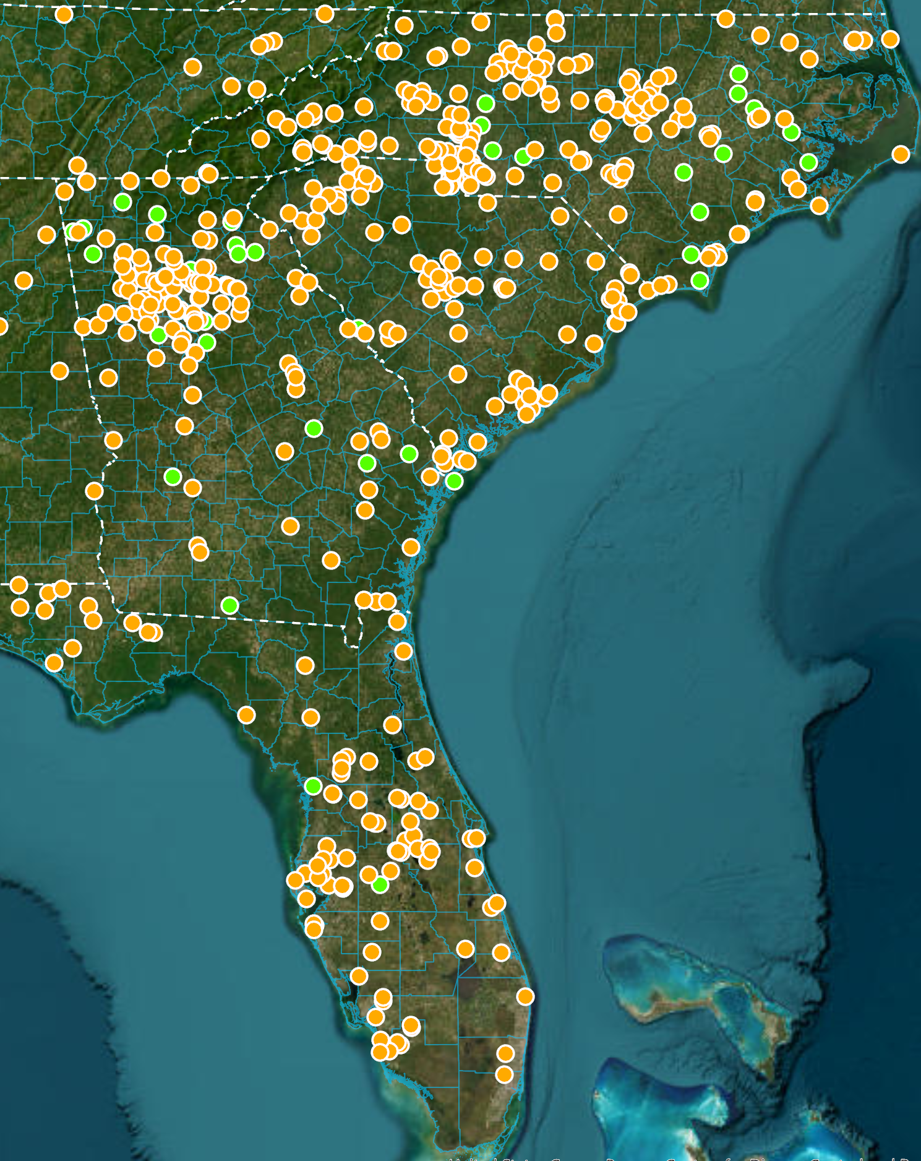Click the orange marker on North Carolina's Outer Banks
The image size is (921, 1161).
[901, 153]
